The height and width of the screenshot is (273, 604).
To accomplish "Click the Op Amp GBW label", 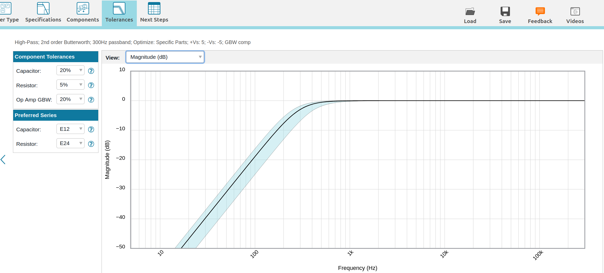I will 34,100.
